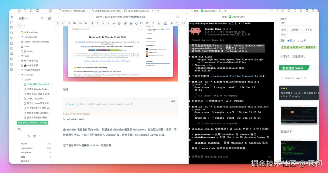Open the notebooklm-skill GitHub link
The height and width of the screenshot is (173, 328).
click(100, 104)
